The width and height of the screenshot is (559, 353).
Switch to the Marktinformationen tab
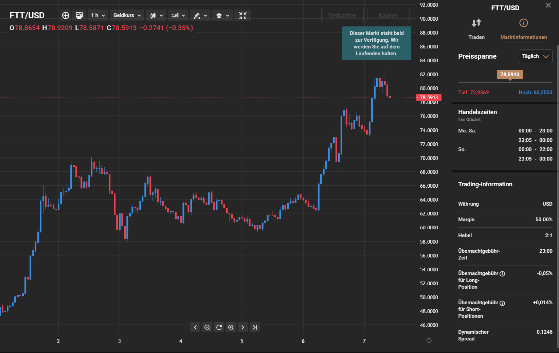coord(523,37)
